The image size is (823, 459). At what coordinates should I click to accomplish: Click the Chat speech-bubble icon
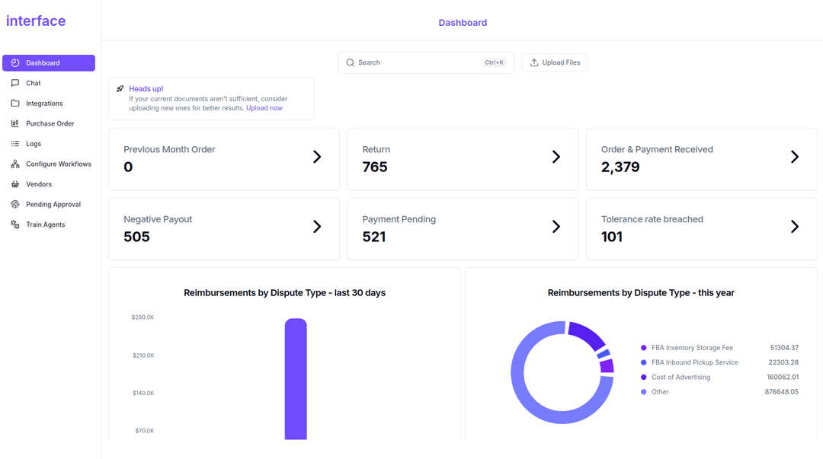click(15, 83)
